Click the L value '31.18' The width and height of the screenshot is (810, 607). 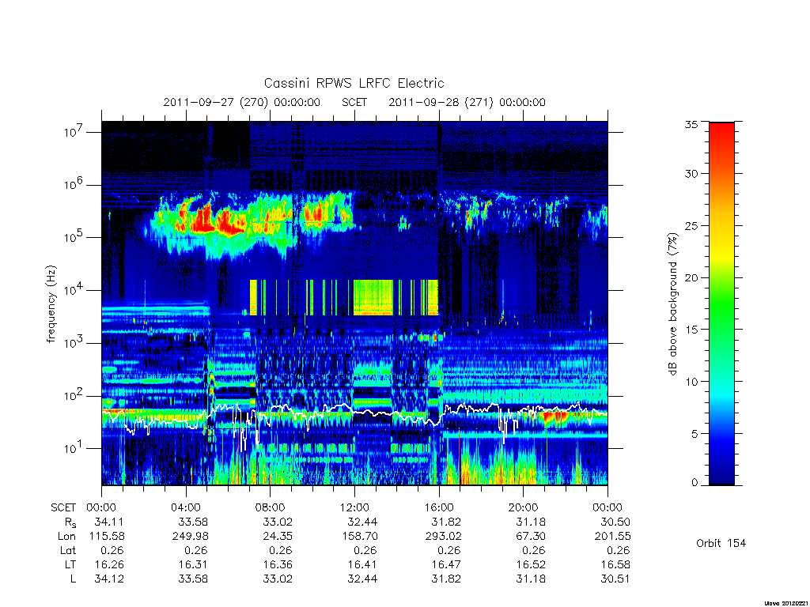pos(531,579)
